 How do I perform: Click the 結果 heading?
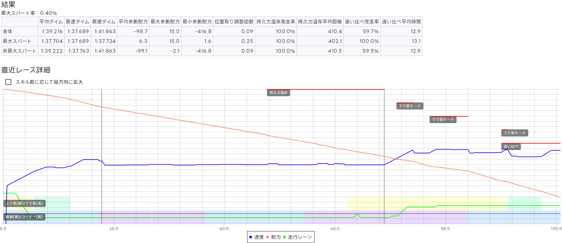(8, 4)
